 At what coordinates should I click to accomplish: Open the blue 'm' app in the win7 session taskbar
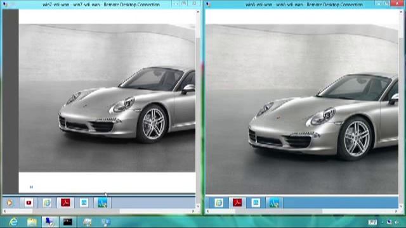(84, 203)
